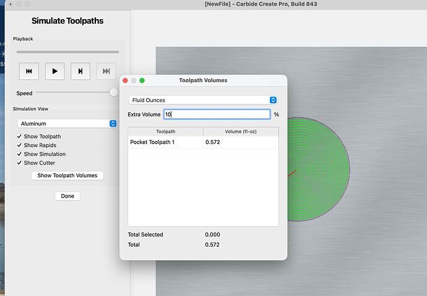
Task: Click Show Toolpath Volumes button
Action: (67, 175)
